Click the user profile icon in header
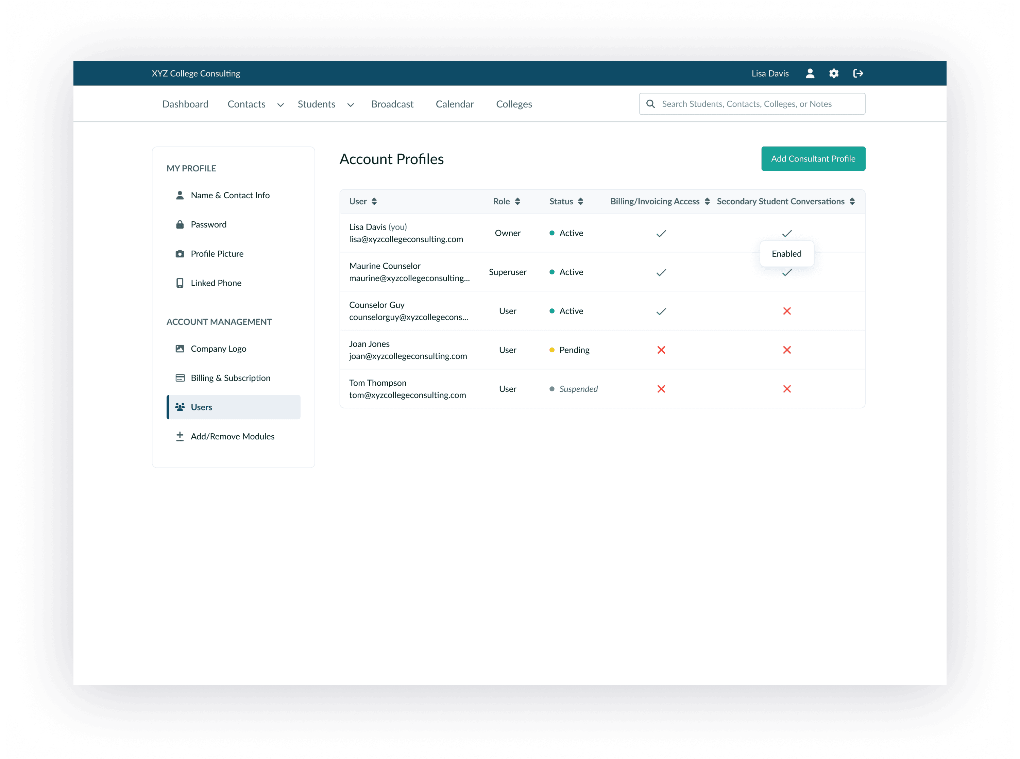Viewport: 1020px width, 759px height. pos(810,73)
